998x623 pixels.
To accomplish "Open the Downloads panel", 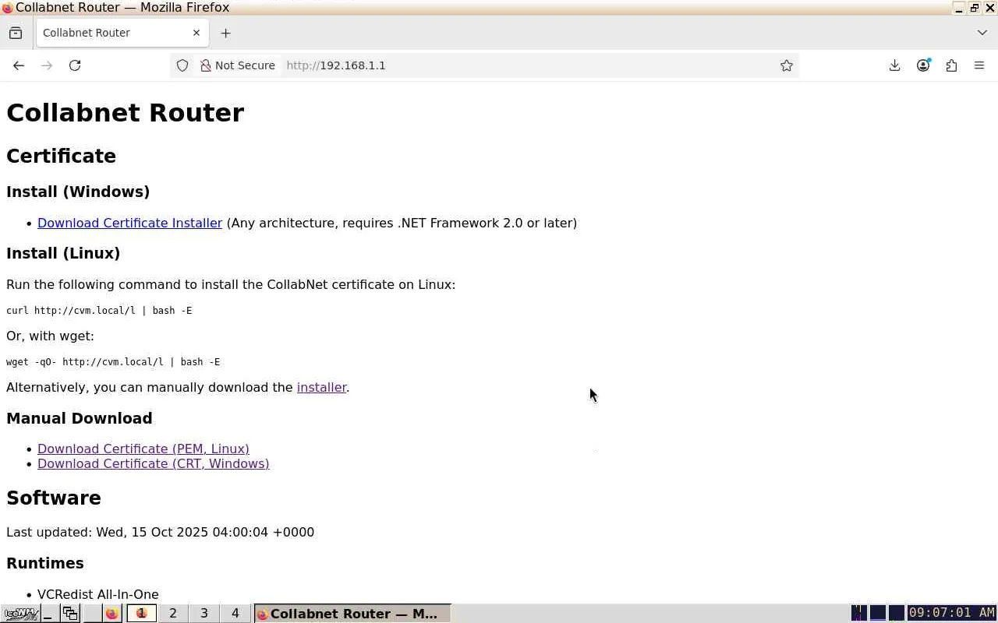I will point(895,65).
